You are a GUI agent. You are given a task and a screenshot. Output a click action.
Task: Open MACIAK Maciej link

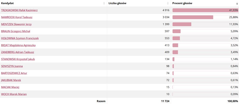tap(10, 87)
